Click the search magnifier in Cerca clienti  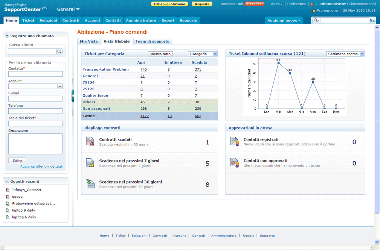60,51
